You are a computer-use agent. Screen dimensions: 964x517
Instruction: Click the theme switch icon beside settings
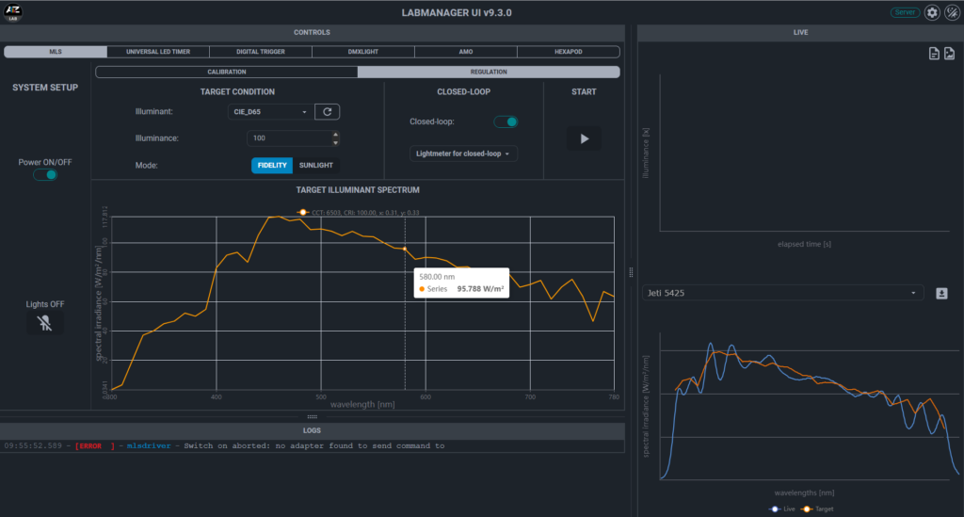coord(952,12)
